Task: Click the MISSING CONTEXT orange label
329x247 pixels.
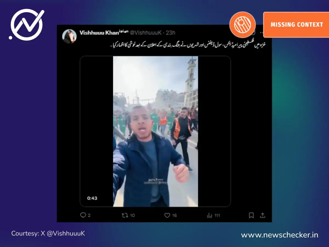Action: tap(297, 25)
